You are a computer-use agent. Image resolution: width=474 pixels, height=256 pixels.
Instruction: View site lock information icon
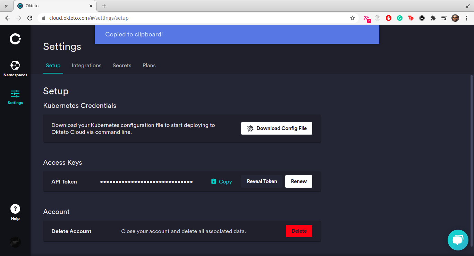(x=43, y=18)
